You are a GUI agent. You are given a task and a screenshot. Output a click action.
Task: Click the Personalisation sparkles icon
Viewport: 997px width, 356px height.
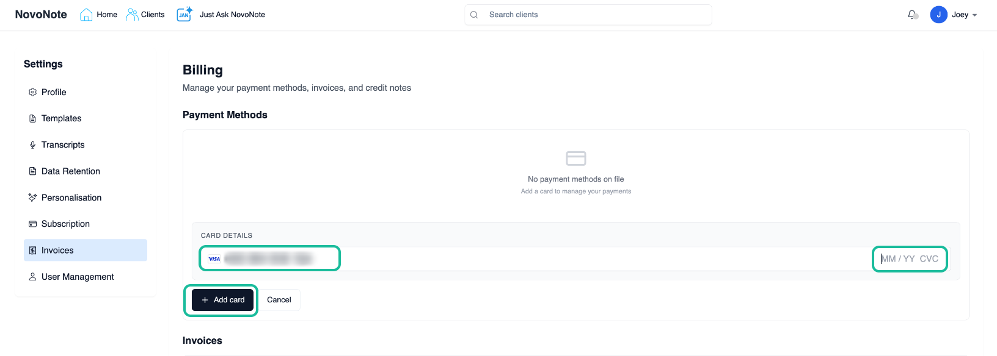[33, 198]
